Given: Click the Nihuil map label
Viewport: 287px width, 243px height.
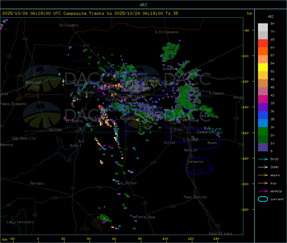Looking at the screenshot, I should point(75,146).
